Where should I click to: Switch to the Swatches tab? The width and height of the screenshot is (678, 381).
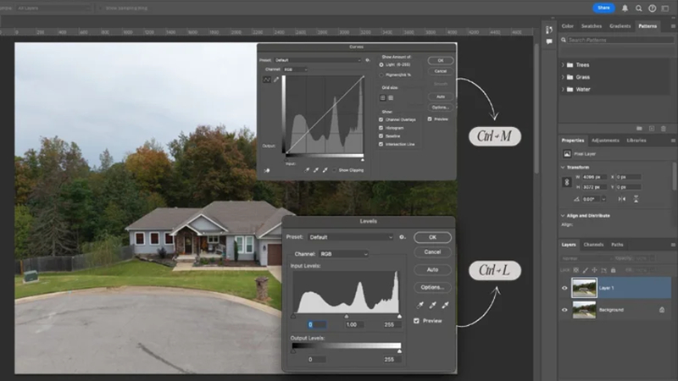click(592, 26)
